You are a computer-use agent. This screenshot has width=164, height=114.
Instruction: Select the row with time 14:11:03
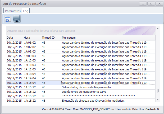[81, 65]
